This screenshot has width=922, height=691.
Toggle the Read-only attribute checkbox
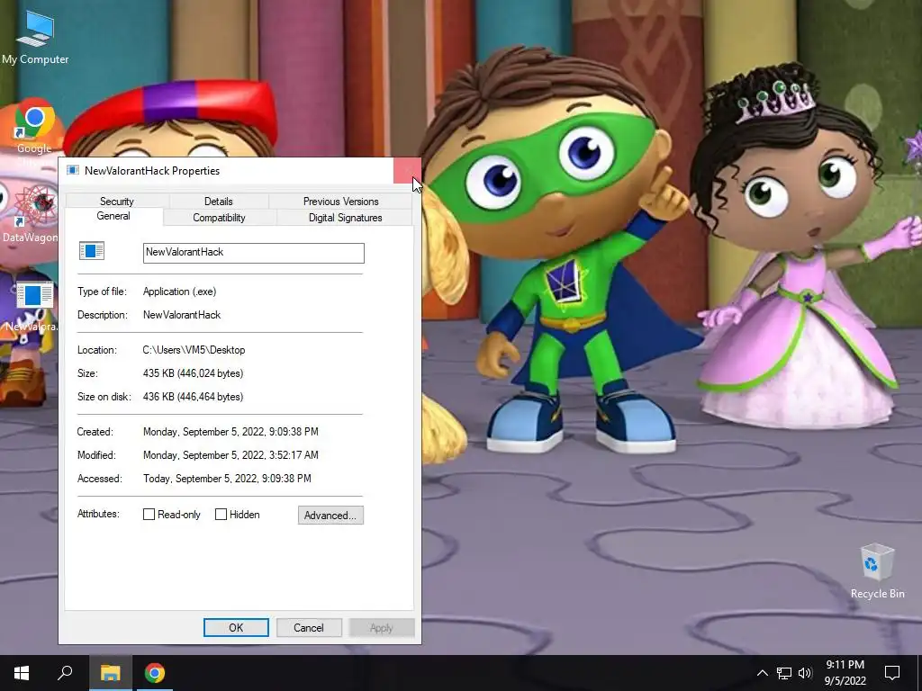point(149,514)
